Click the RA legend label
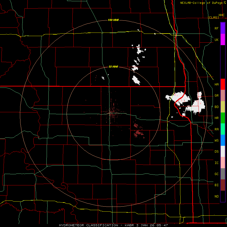 216,129
